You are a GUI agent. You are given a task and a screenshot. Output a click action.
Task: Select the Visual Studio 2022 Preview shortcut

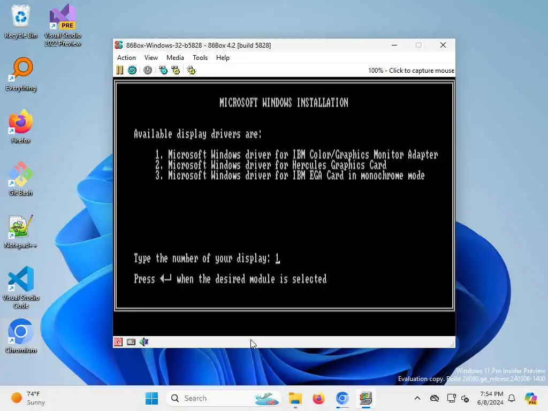(63, 25)
